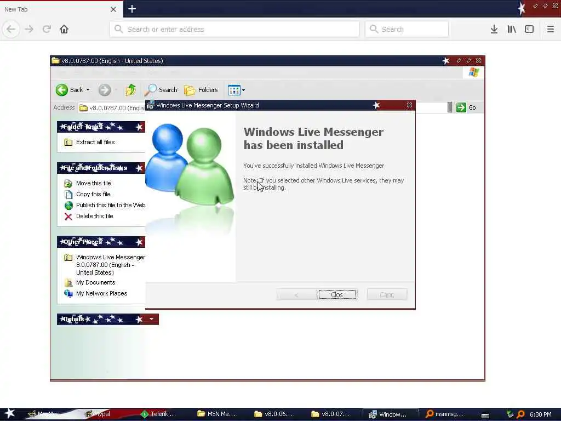Switch to MSN Me... taskbar folder
The width and height of the screenshot is (561, 421).
(216, 414)
